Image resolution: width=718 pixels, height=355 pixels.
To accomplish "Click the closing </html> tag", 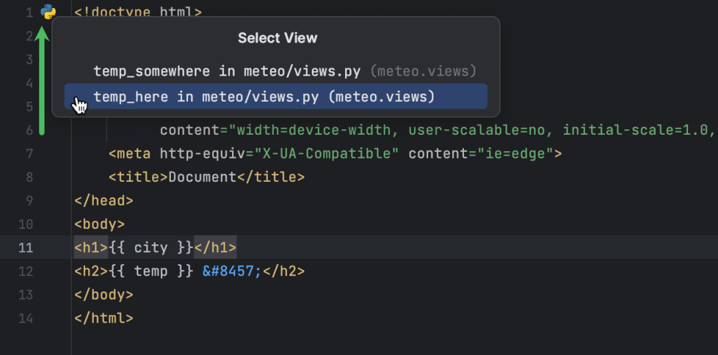I will (x=104, y=319).
